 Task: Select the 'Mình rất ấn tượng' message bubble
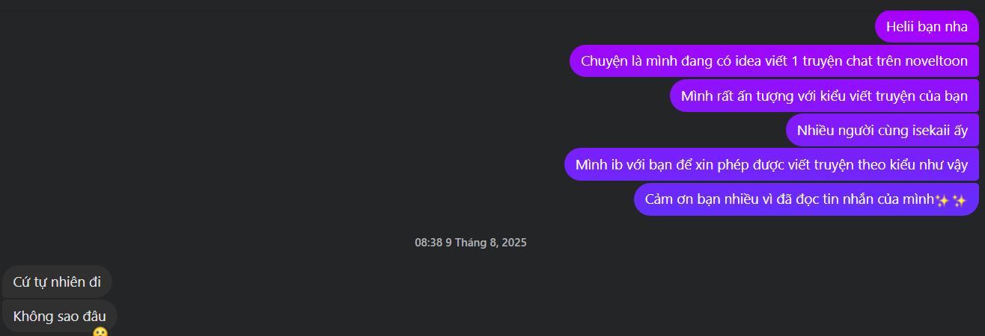pyautogui.click(x=824, y=96)
